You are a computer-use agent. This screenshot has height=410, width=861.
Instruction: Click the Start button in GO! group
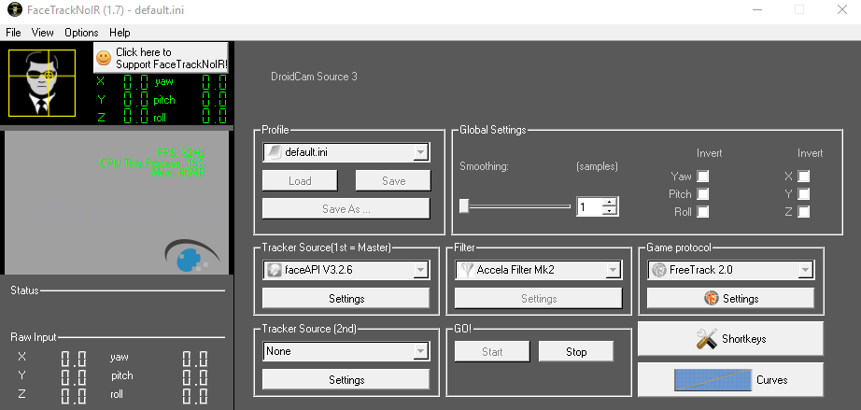click(x=492, y=352)
